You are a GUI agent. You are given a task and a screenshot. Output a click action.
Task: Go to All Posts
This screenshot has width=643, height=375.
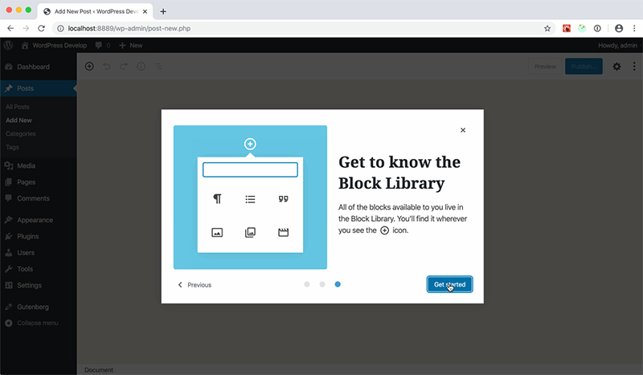(18, 107)
